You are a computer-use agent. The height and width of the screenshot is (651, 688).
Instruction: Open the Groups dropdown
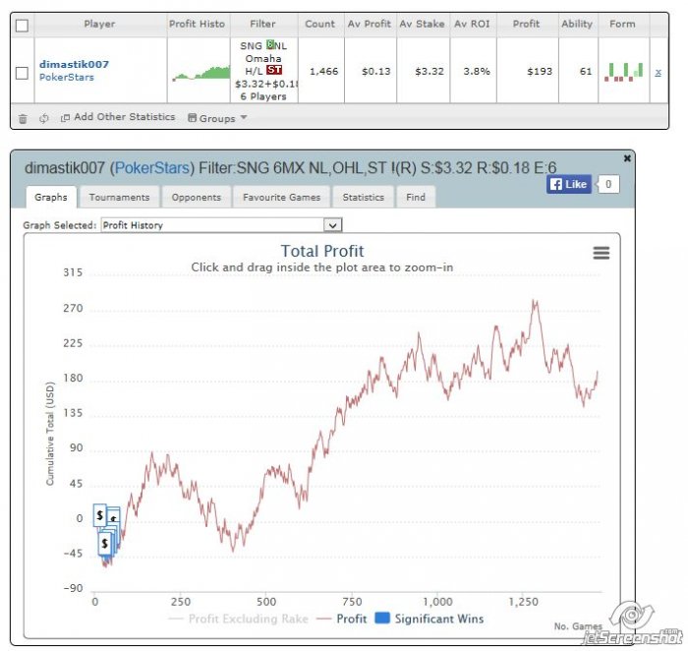pyautogui.click(x=217, y=118)
